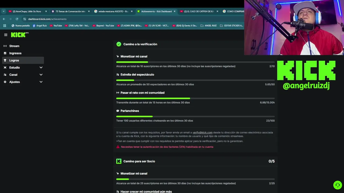
Task: Open the Kick hamburger menu
Action: (x=6, y=35)
